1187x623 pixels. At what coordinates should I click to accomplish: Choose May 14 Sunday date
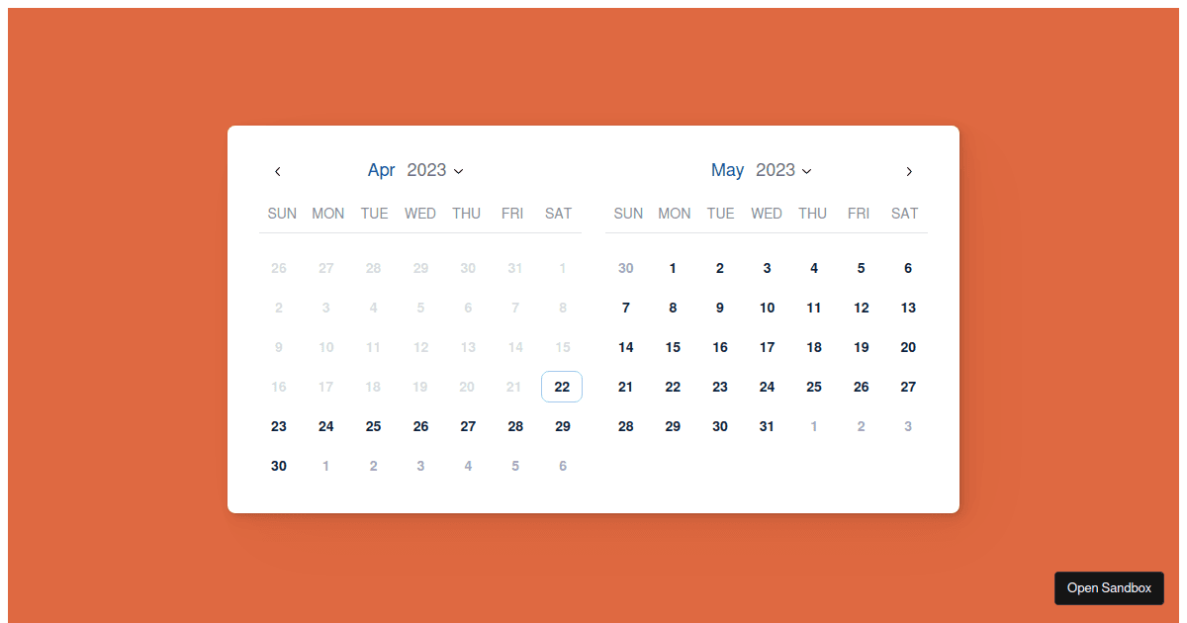[625, 347]
